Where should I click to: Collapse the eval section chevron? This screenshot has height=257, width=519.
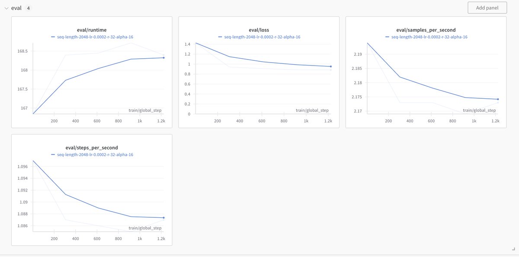pyautogui.click(x=6, y=8)
